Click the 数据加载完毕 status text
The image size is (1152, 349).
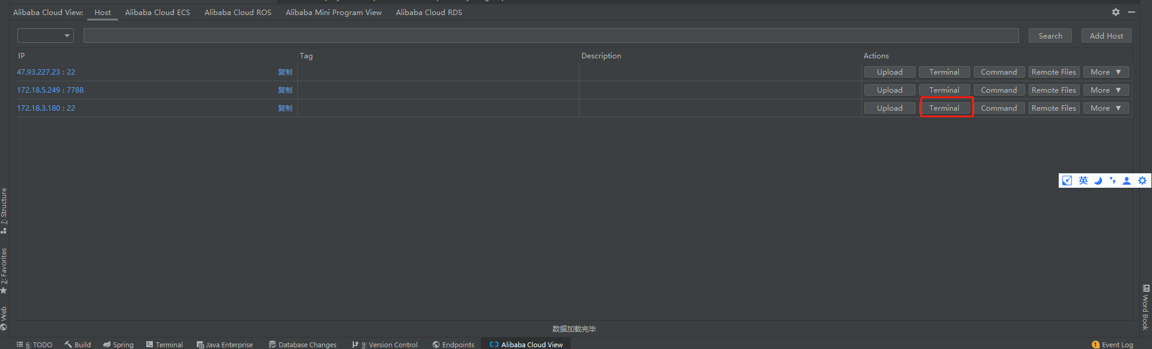click(x=574, y=329)
